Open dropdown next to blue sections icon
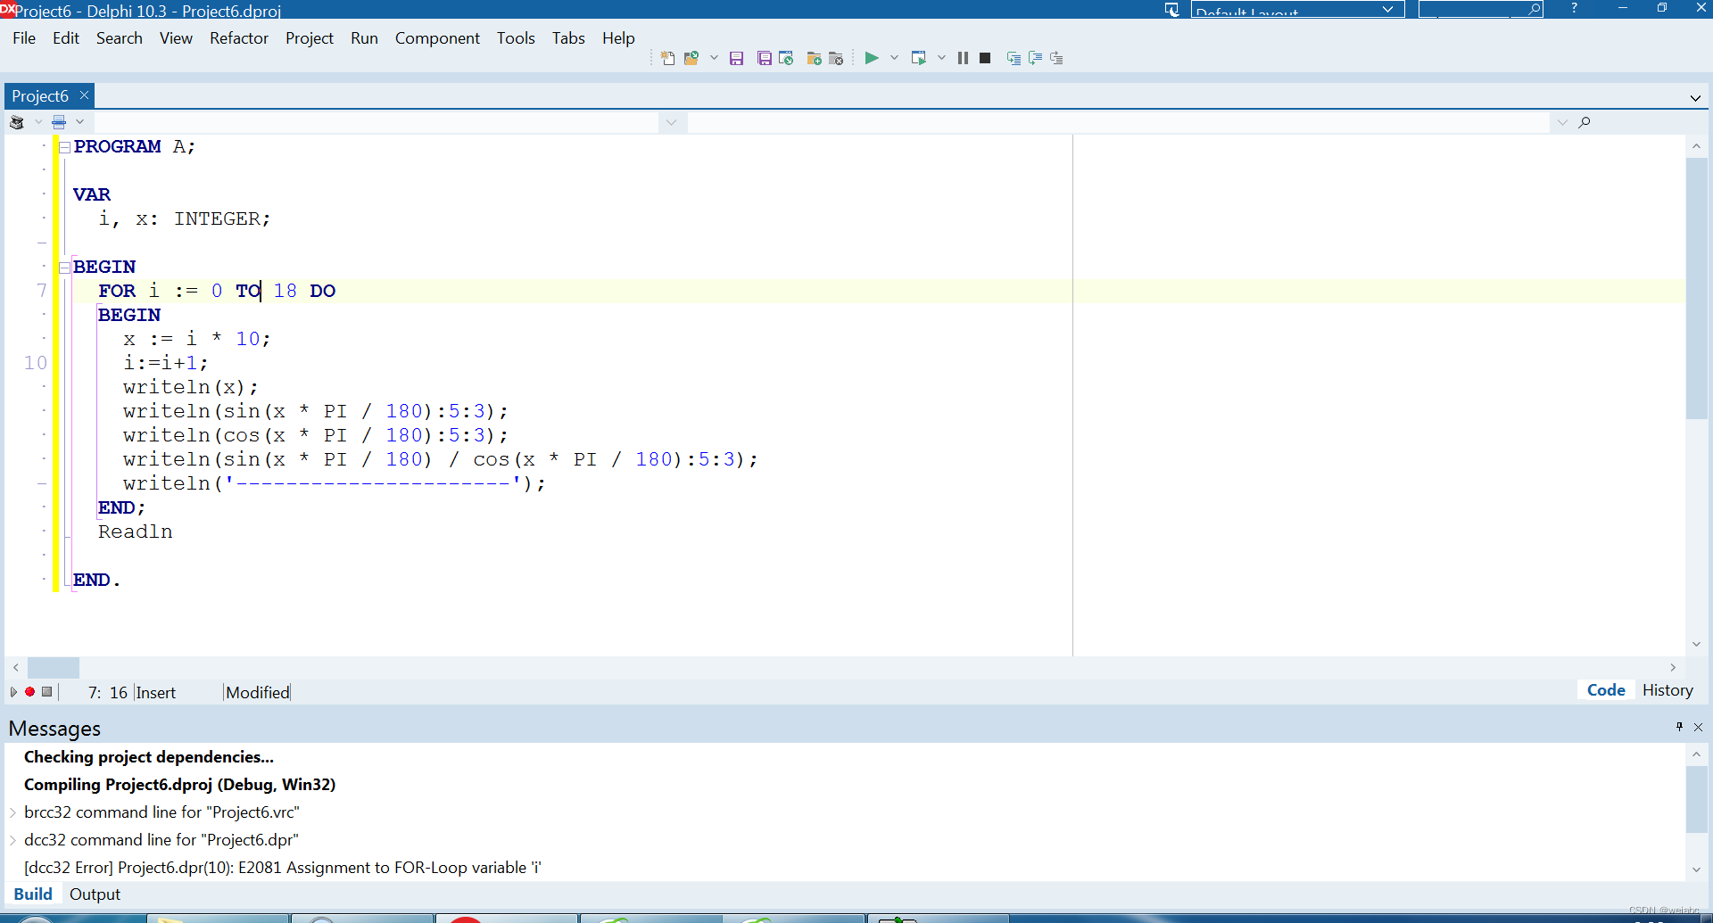The width and height of the screenshot is (1713, 923). 80,122
